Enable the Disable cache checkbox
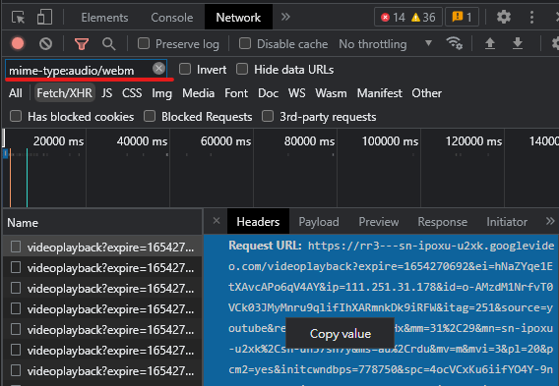Screen dimensions: 559x386 coord(244,44)
